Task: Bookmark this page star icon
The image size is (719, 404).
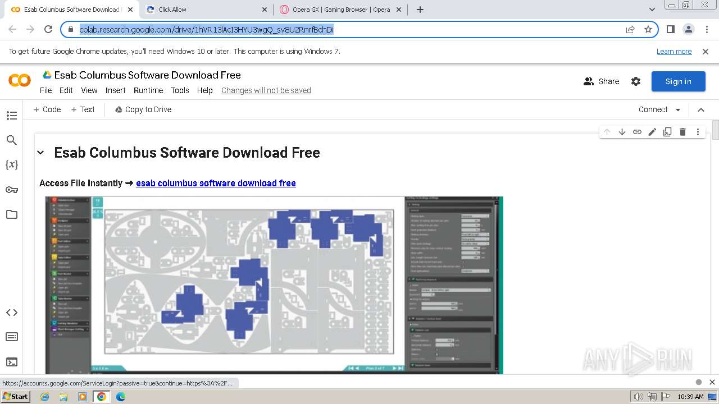Action: click(x=648, y=29)
